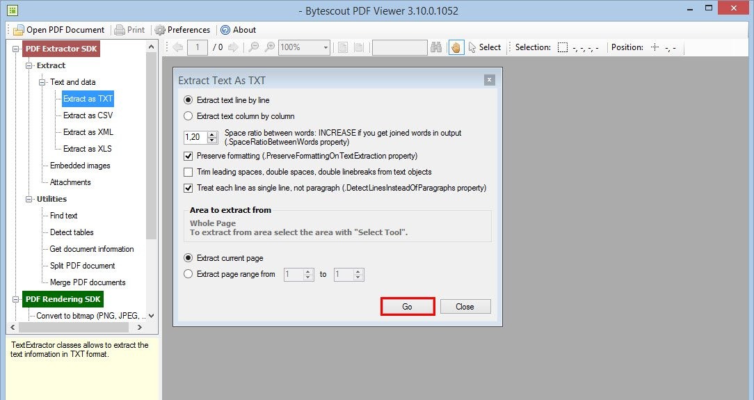
Task: Open the About dialog
Action: coord(239,30)
